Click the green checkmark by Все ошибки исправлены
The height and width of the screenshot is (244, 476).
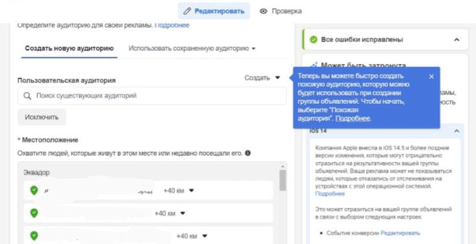tap(313, 40)
